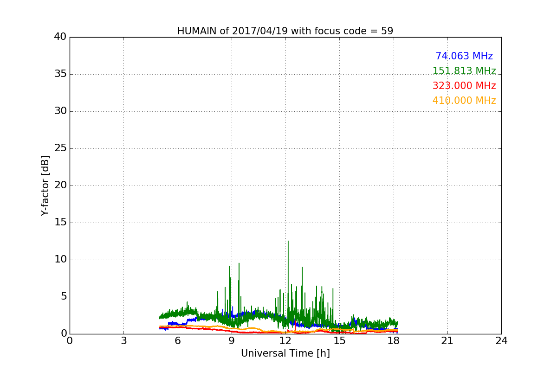Click y-axis tick label 10
The height and width of the screenshot is (371, 557).
tap(60, 260)
